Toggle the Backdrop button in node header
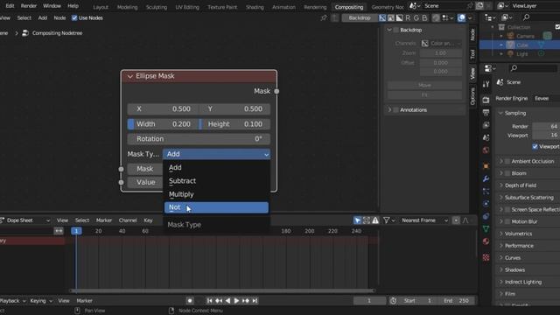Screen dimensions: 560x315 pos(360,17)
